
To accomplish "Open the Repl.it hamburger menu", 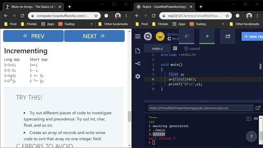I will tap(138, 36).
